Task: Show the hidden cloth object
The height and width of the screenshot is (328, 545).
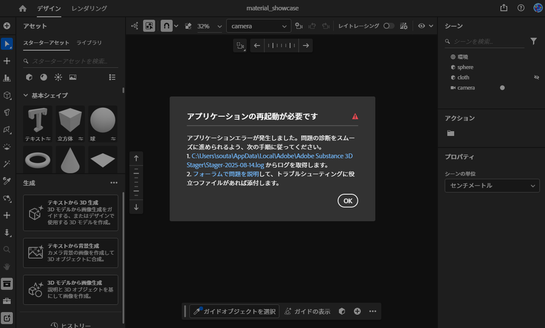Action: pyautogui.click(x=536, y=77)
